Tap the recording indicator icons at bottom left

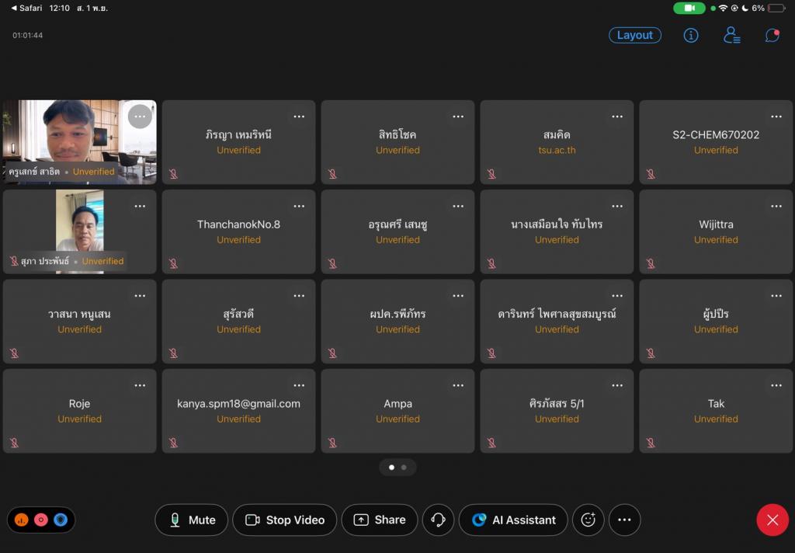[41, 520]
